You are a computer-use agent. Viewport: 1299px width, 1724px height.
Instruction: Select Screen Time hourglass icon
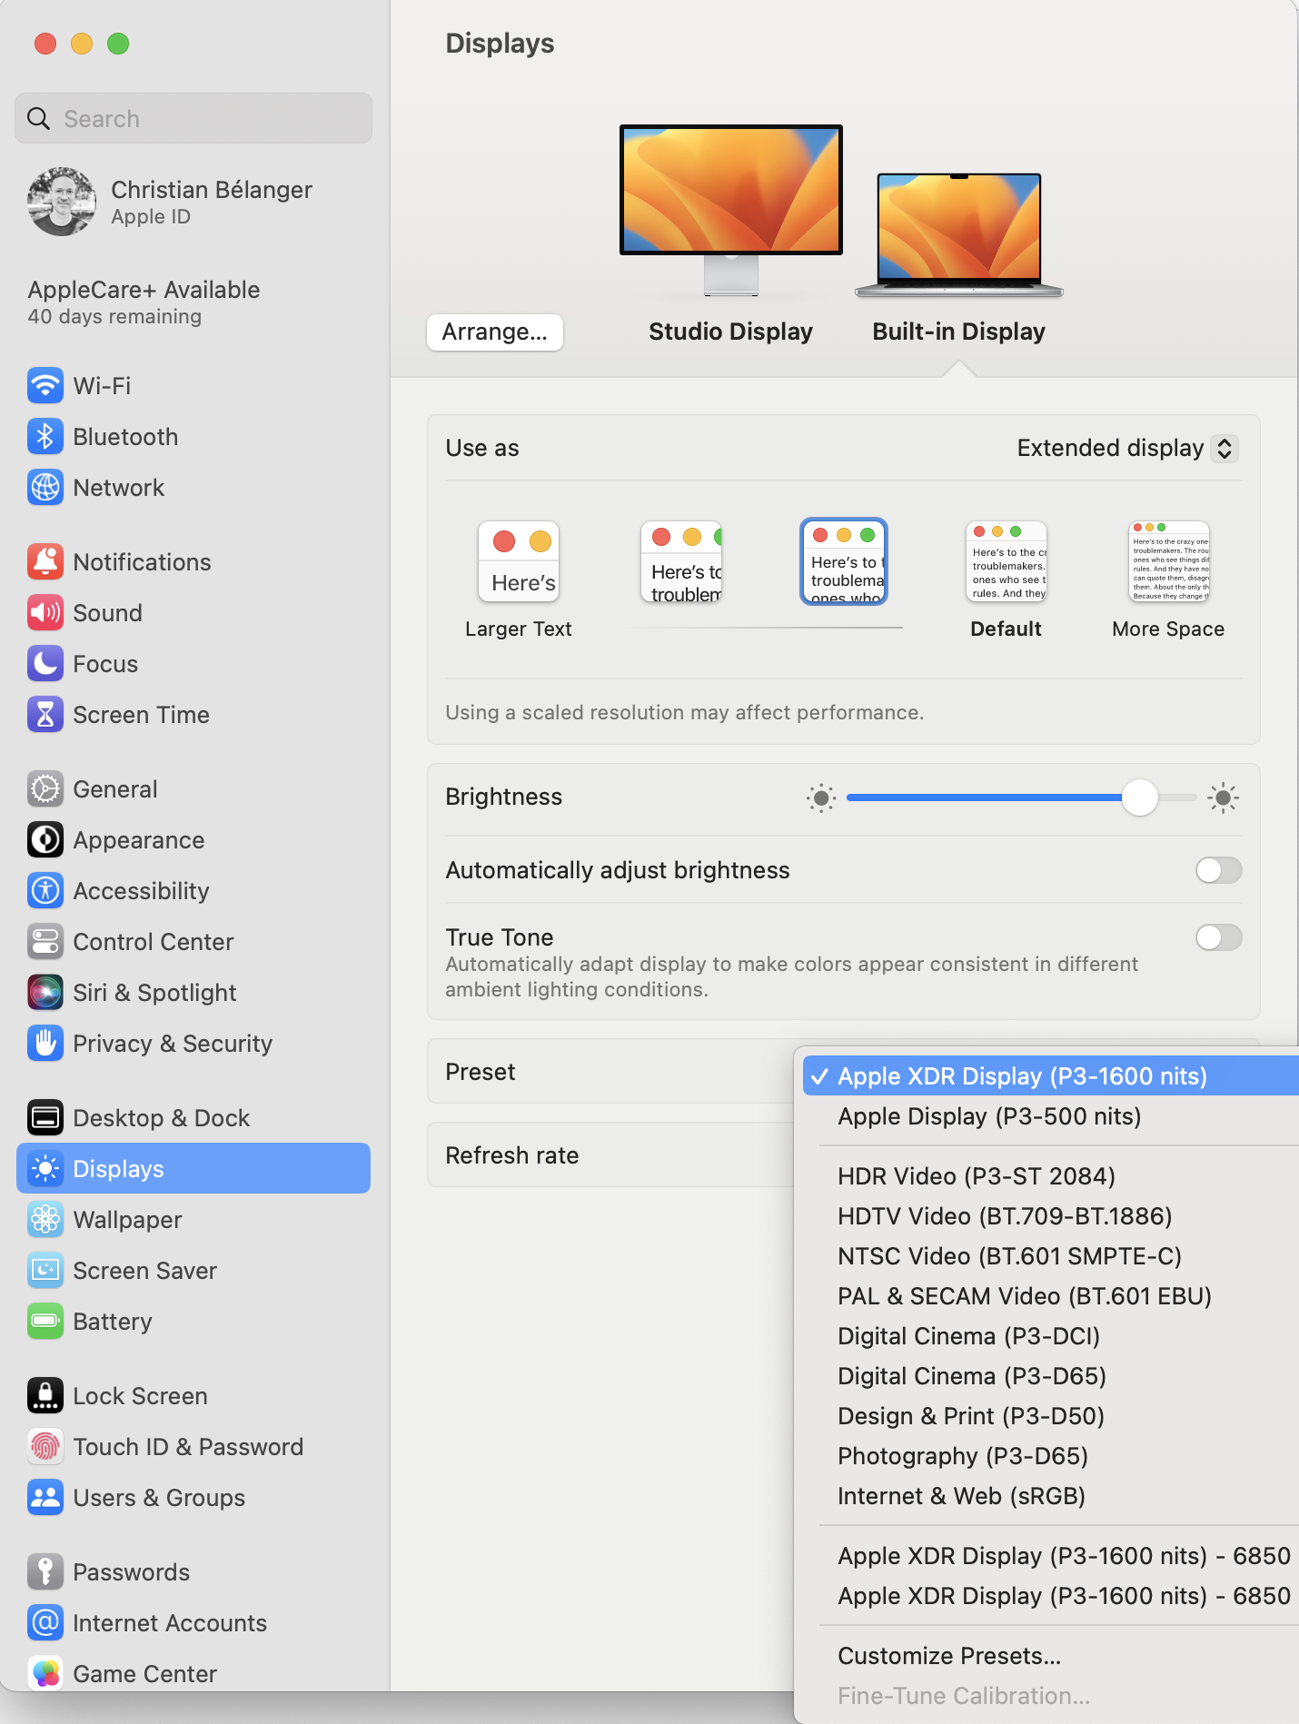tap(45, 714)
